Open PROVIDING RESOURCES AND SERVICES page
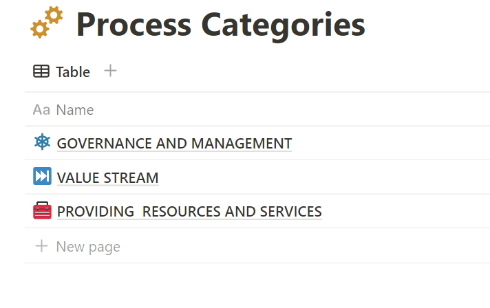This screenshot has height=308, width=490. click(x=189, y=212)
